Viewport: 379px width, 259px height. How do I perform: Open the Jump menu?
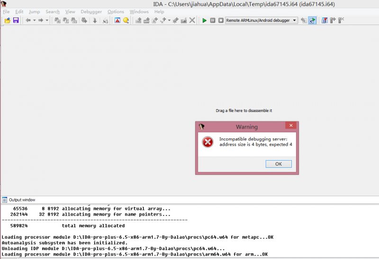click(34, 11)
